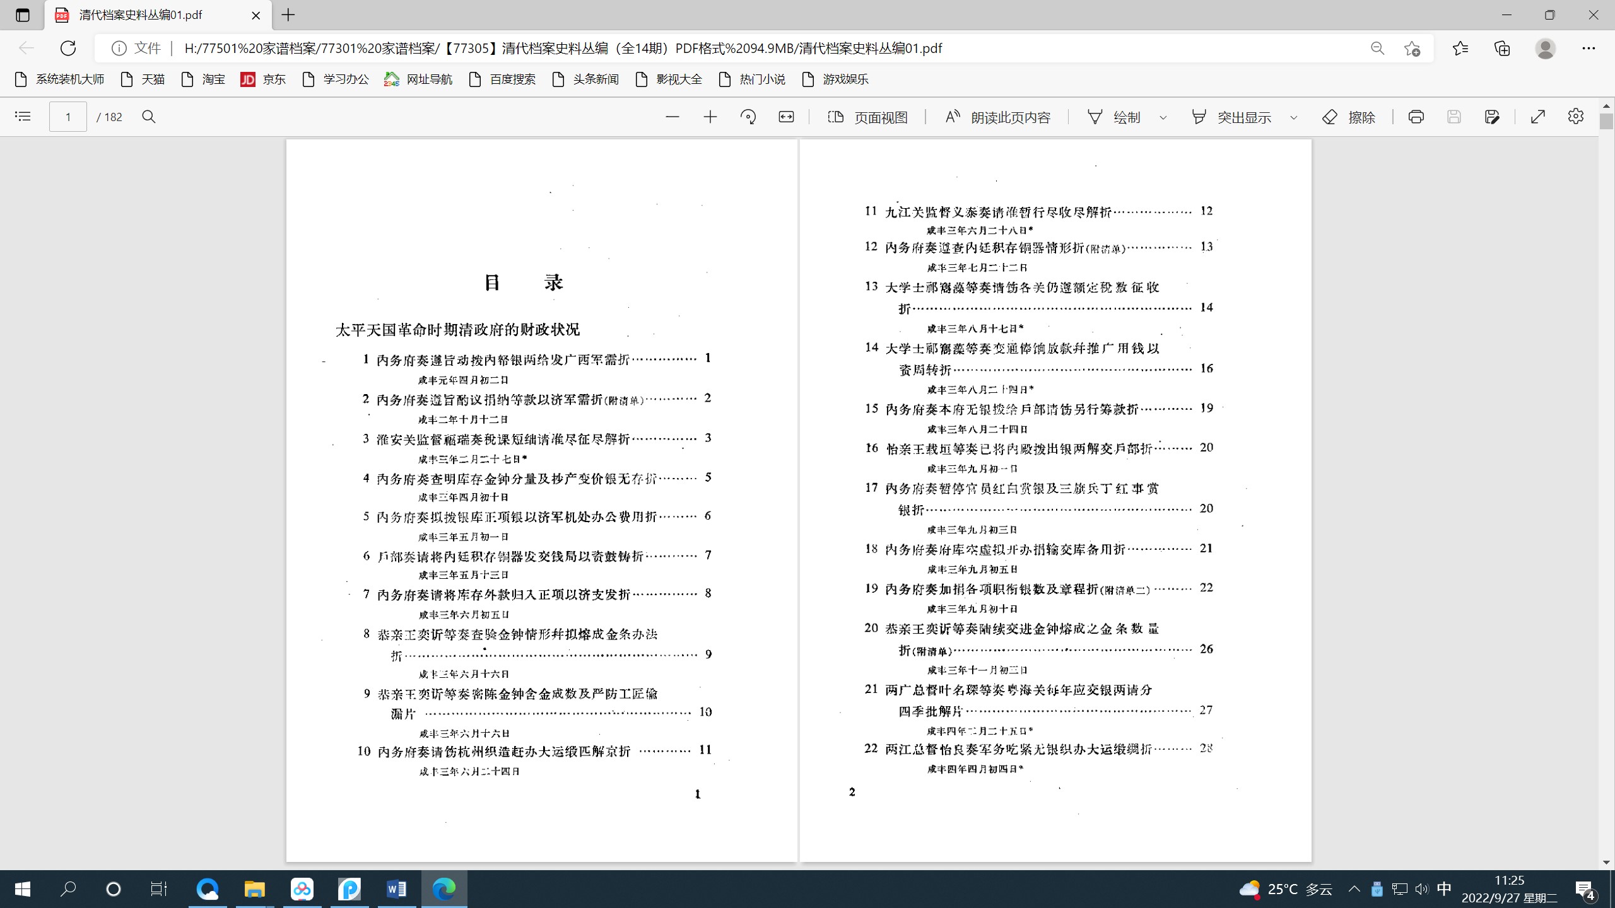Click the back navigation arrow
Image resolution: width=1615 pixels, height=908 pixels.
click(26, 48)
